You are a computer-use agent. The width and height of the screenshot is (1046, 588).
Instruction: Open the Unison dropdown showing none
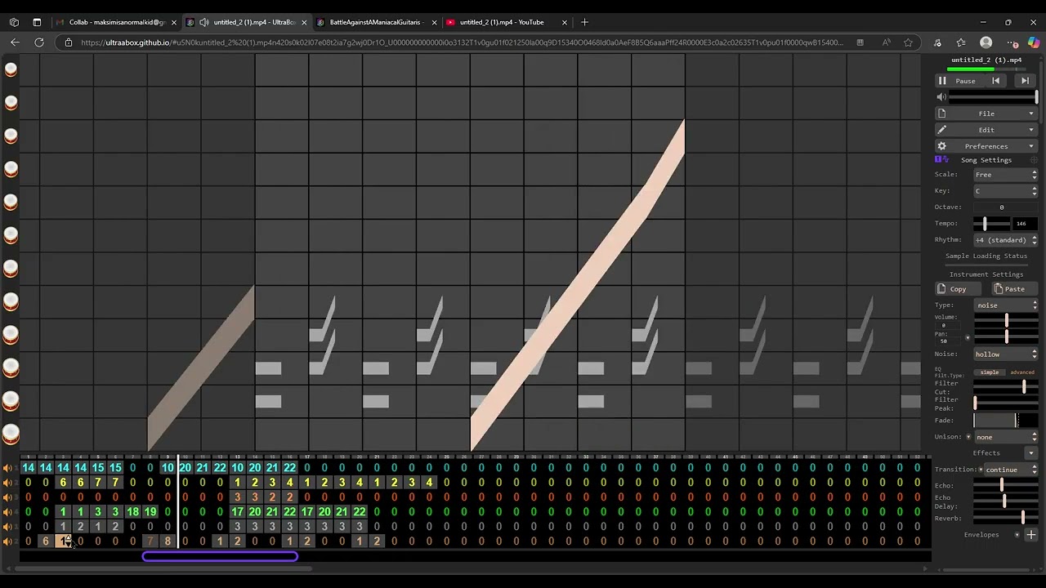pos(1005,437)
